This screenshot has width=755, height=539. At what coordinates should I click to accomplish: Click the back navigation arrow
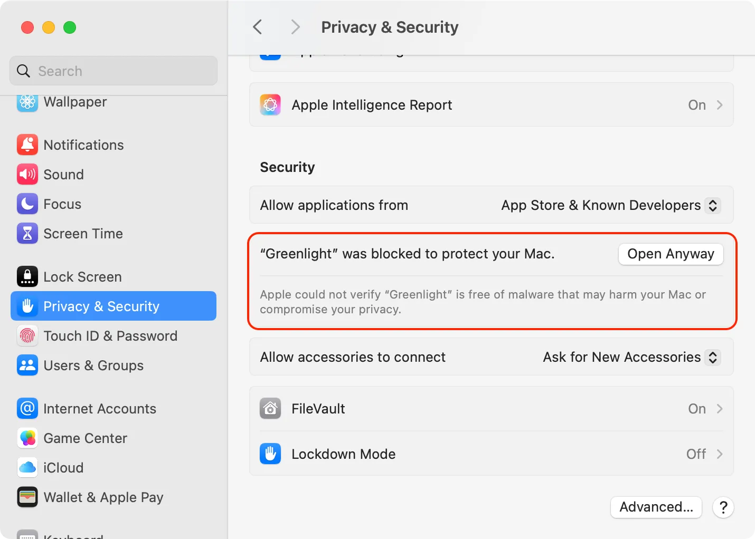tap(258, 27)
